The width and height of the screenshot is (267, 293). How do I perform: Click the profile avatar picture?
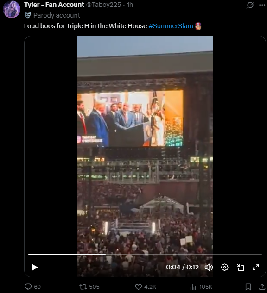click(12, 9)
